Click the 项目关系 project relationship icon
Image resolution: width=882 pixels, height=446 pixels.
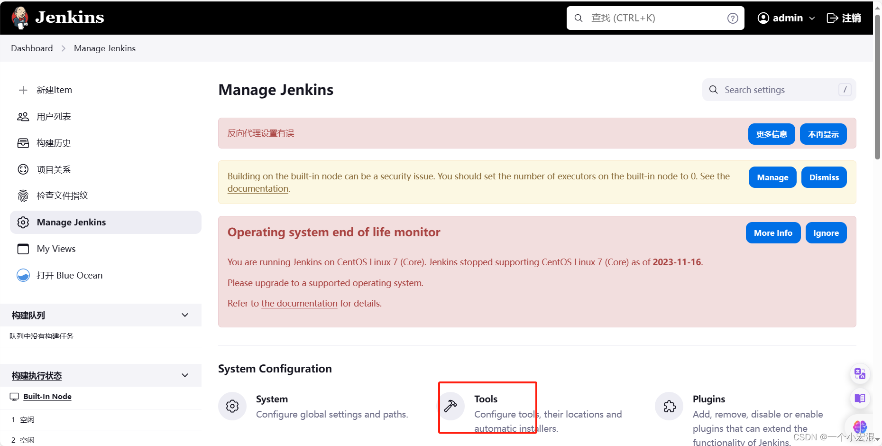coord(23,169)
